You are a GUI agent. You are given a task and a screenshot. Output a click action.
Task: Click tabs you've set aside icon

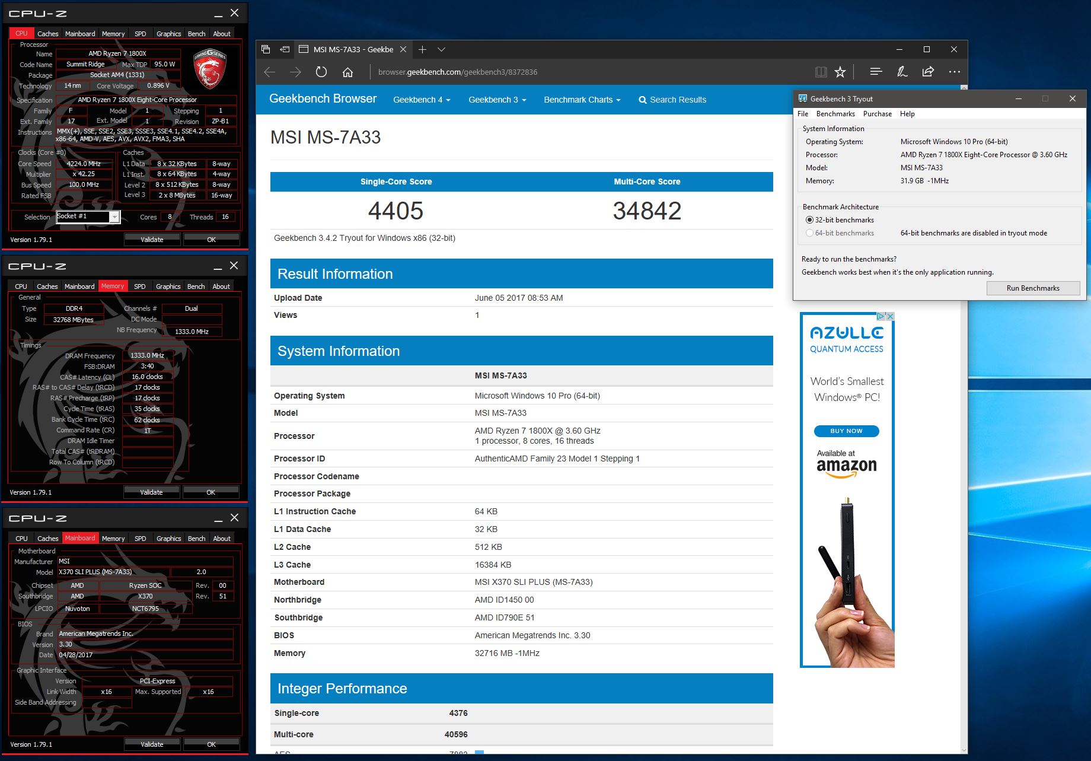tap(266, 49)
